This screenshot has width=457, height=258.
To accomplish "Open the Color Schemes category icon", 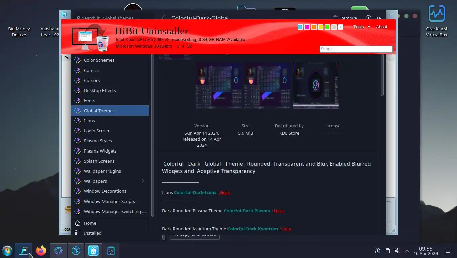I will pyautogui.click(x=78, y=60).
